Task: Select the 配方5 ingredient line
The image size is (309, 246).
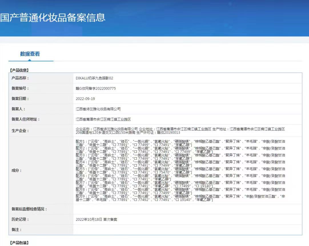Action: [x=180, y=170]
